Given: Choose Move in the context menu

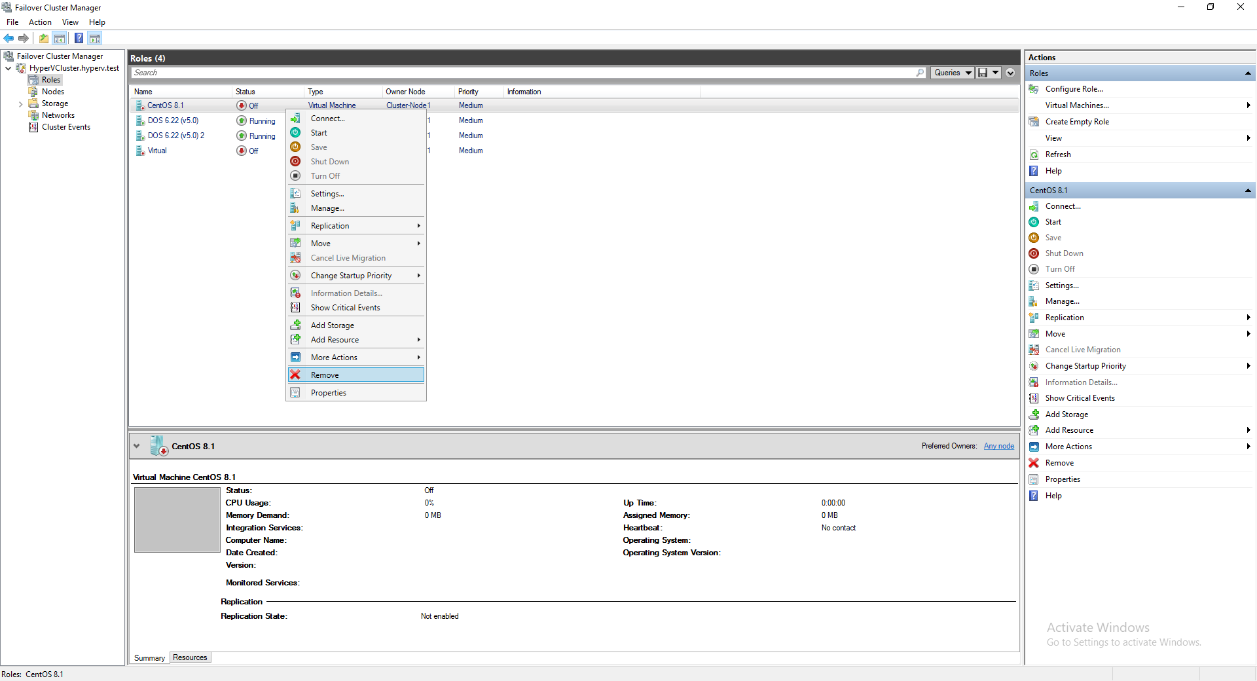Looking at the screenshot, I should [x=356, y=244].
